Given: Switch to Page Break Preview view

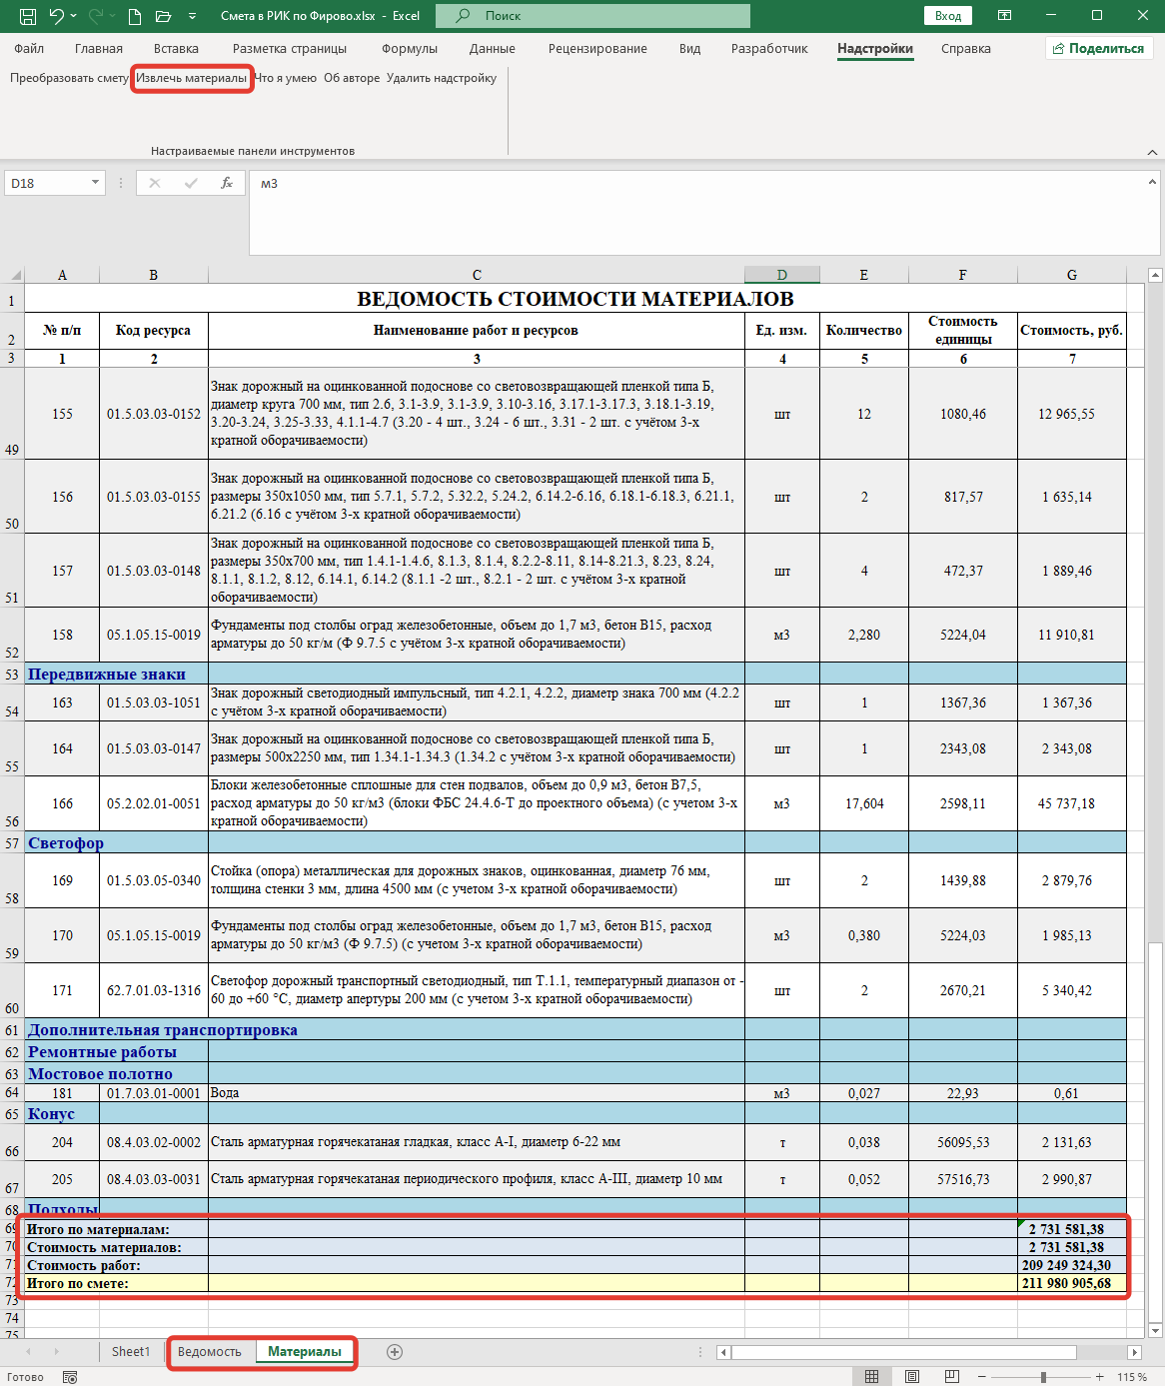Looking at the screenshot, I should pos(952,1377).
